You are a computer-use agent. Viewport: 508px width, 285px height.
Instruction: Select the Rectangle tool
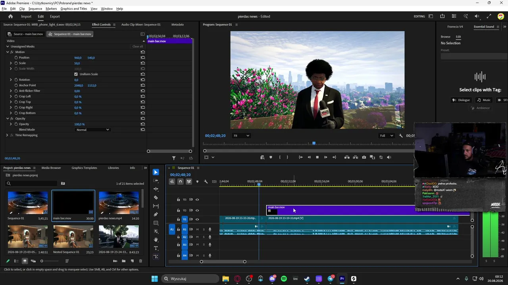(156, 223)
